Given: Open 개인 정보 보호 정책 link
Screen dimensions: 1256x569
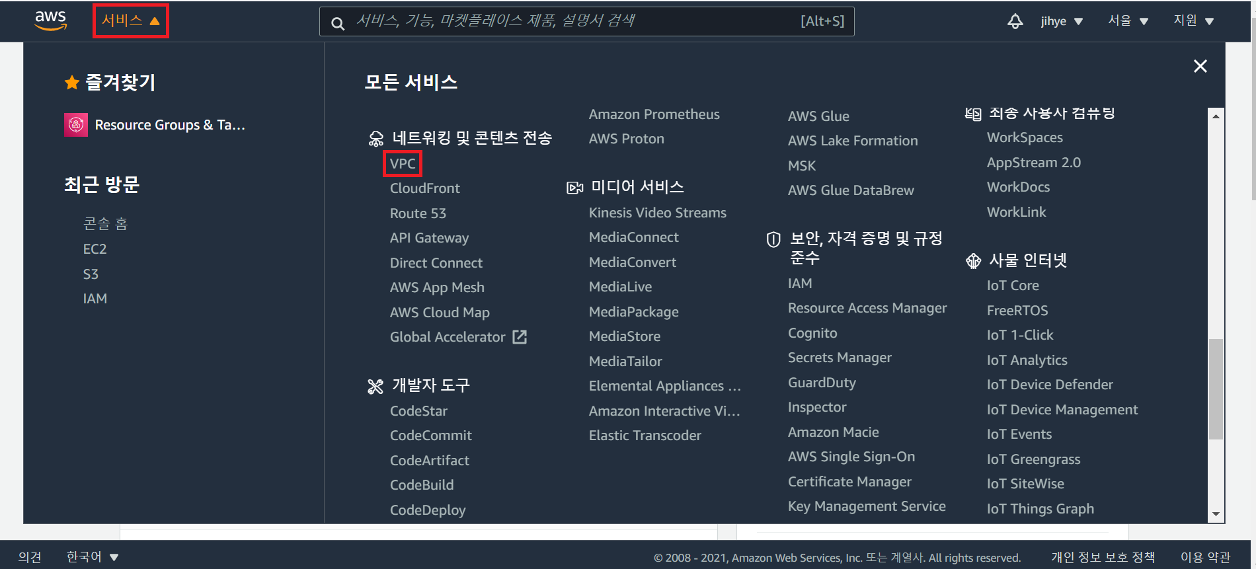Looking at the screenshot, I should (1103, 557).
